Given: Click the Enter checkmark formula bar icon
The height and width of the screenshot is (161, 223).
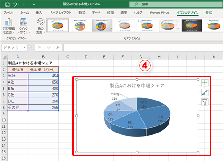Looking at the screenshot, I should [49, 48].
